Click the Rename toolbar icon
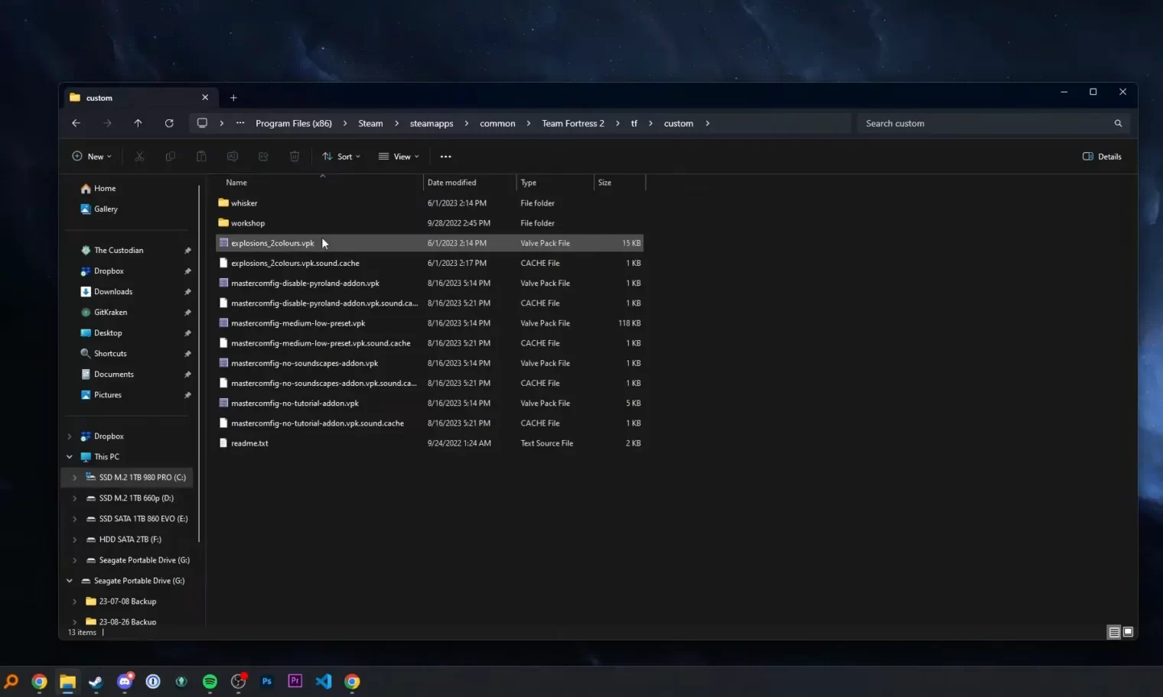The height and width of the screenshot is (697, 1163). [x=233, y=157]
